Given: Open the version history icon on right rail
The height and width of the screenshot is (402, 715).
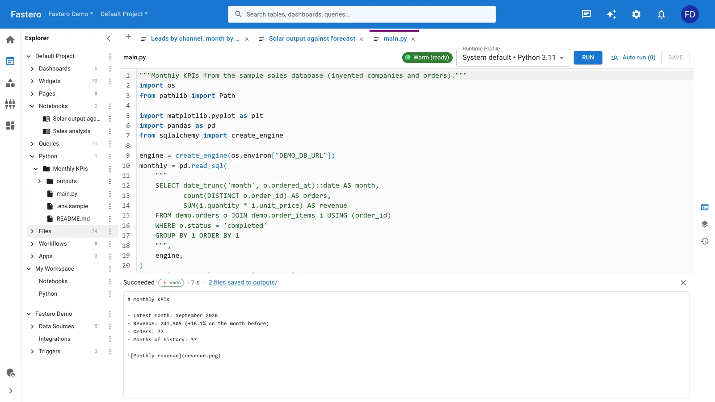Looking at the screenshot, I should click(705, 241).
